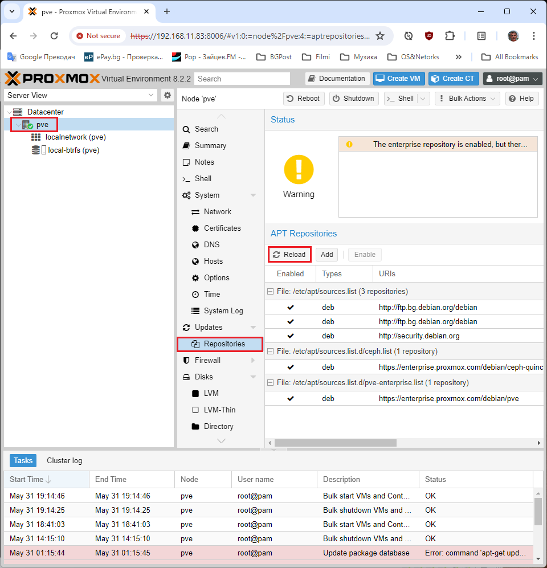Viewport: 547px width, 568px height.
Task: Click Create VM
Action: [399, 79]
